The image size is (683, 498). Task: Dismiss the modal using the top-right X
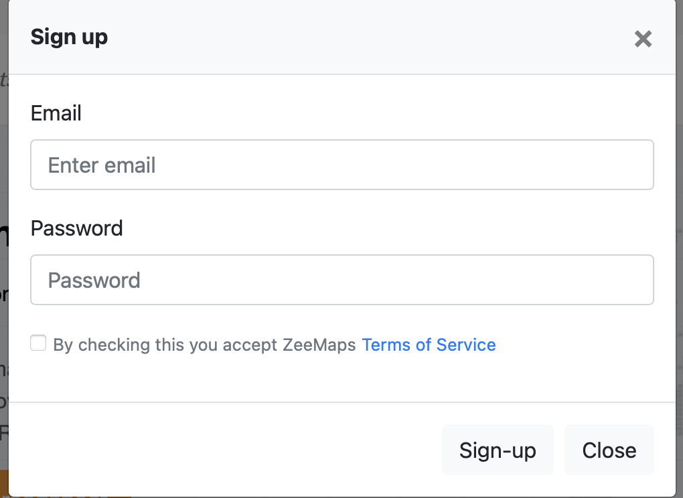[643, 39]
